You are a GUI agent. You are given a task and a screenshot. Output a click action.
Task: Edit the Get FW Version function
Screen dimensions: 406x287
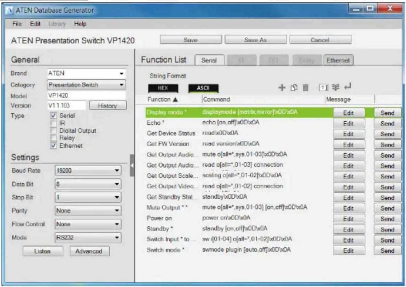point(349,145)
